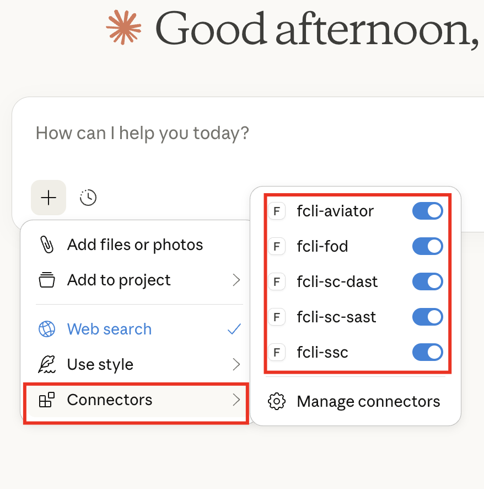
Task: Click the globe Web search icon
Action: click(x=47, y=329)
